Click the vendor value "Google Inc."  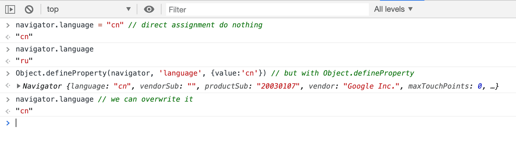[371, 86]
